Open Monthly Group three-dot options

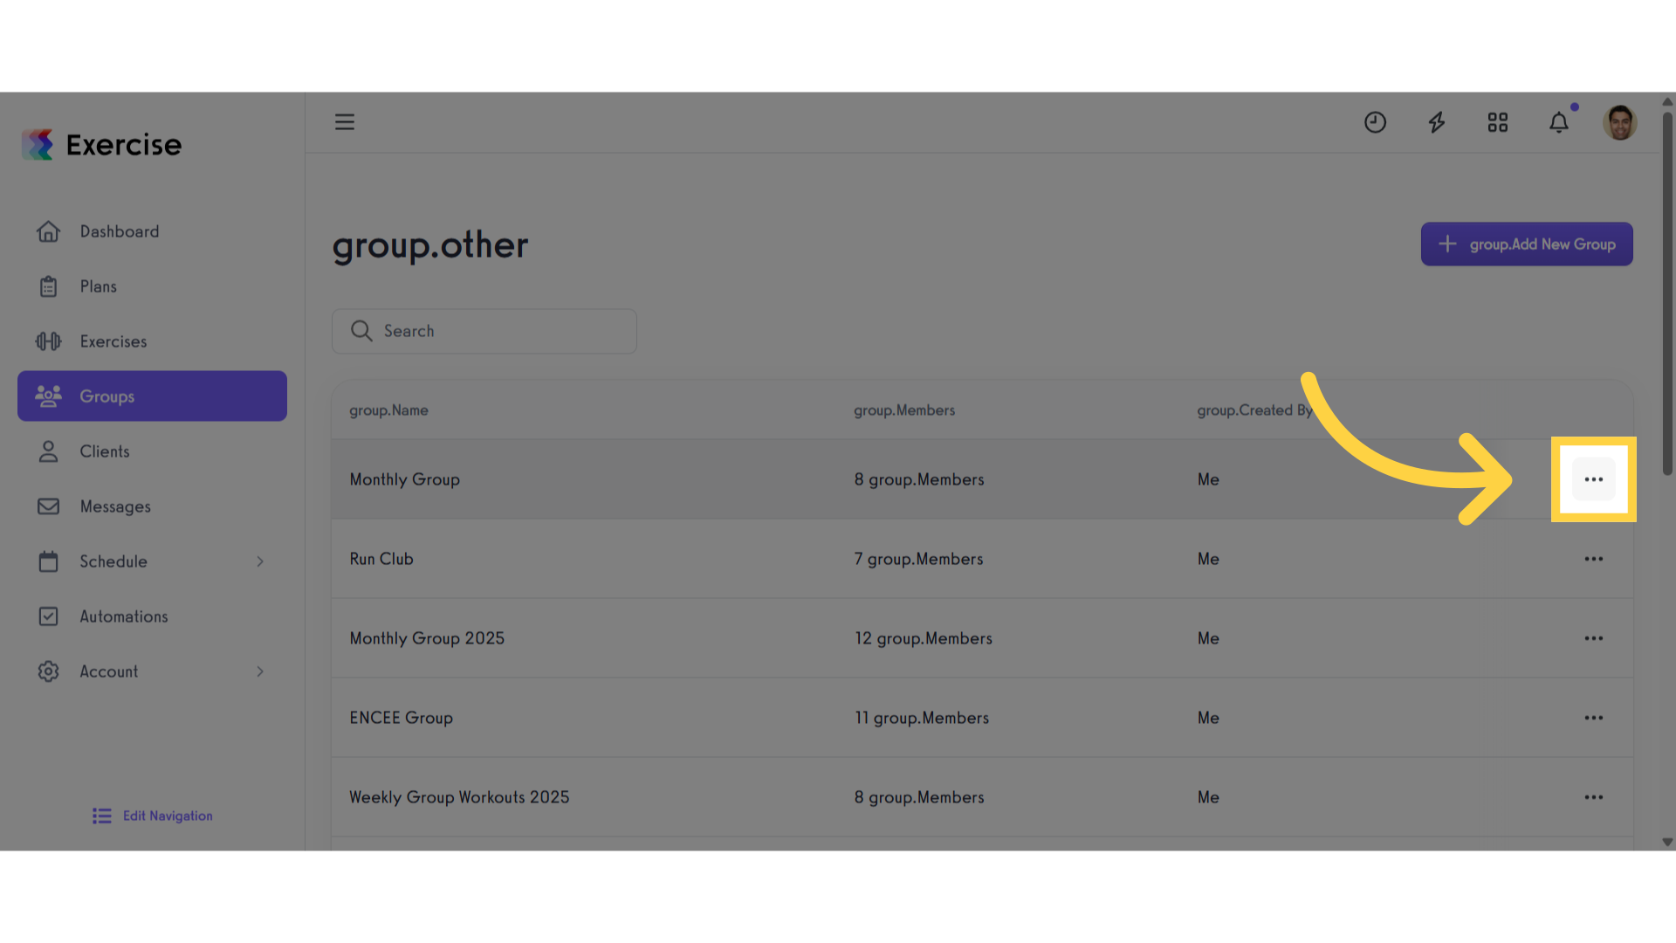point(1594,479)
